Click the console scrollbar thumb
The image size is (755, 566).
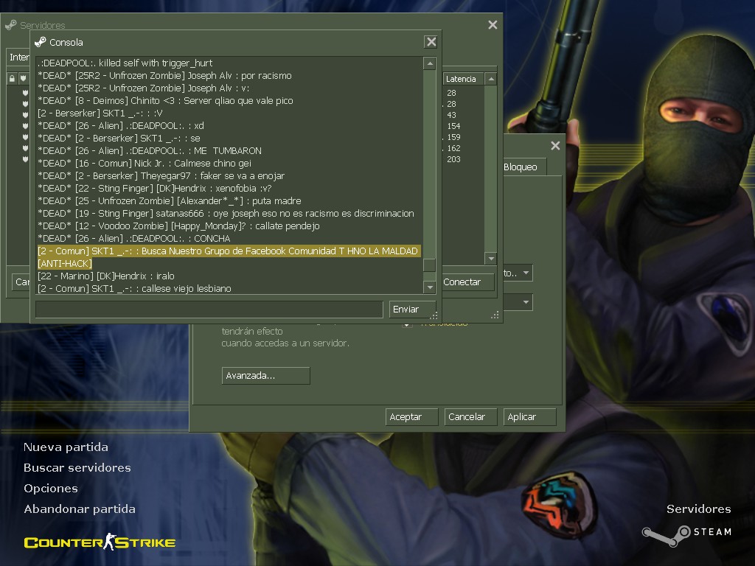pyautogui.click(x=430, y=265)
